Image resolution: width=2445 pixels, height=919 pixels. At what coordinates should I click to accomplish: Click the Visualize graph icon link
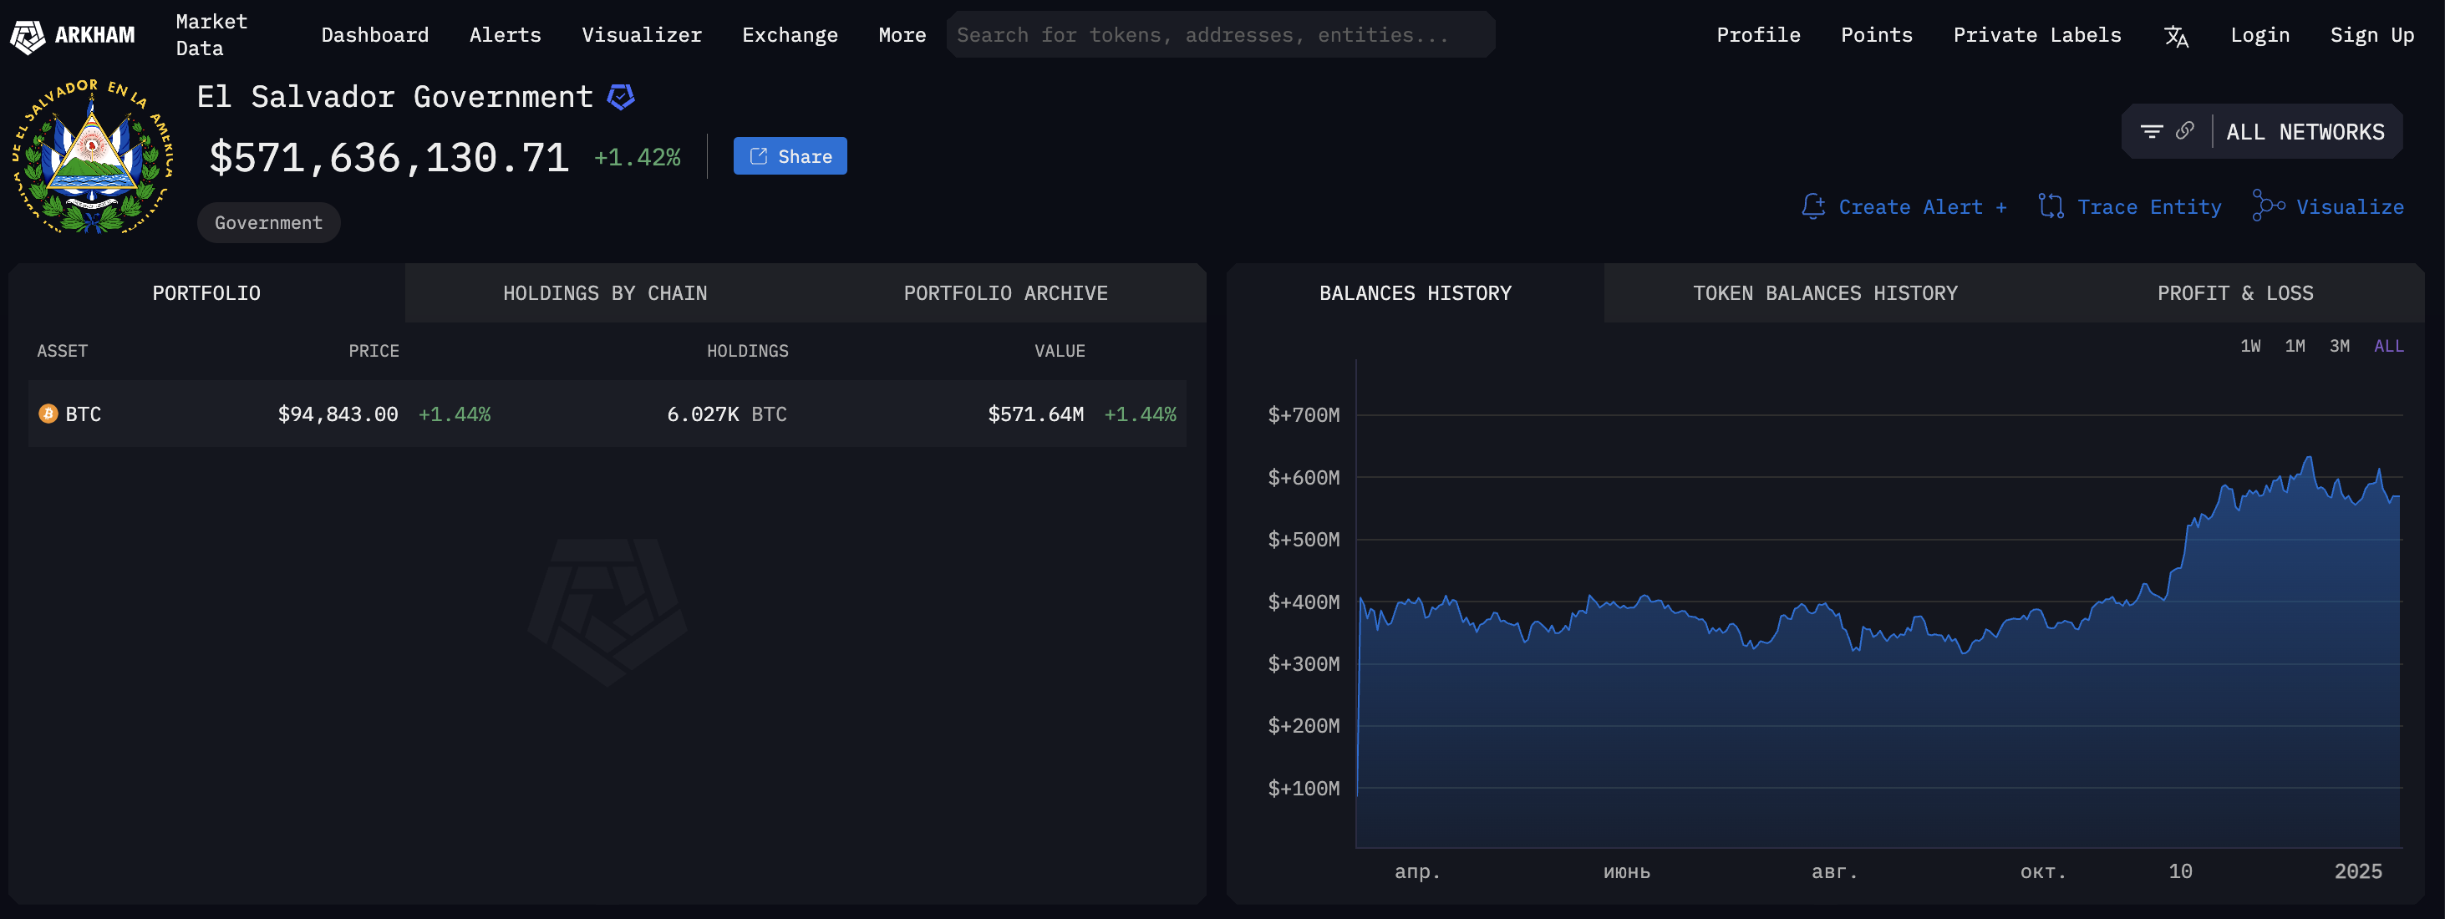[x=2328, y=207]
